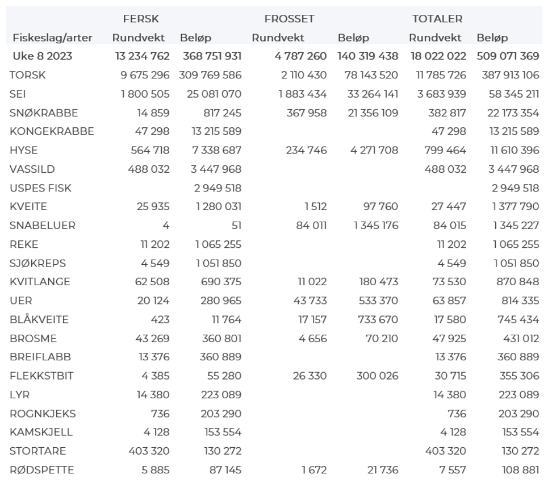
Task: Select the Fiskeslag/arter column header
Action: point(53,38)
